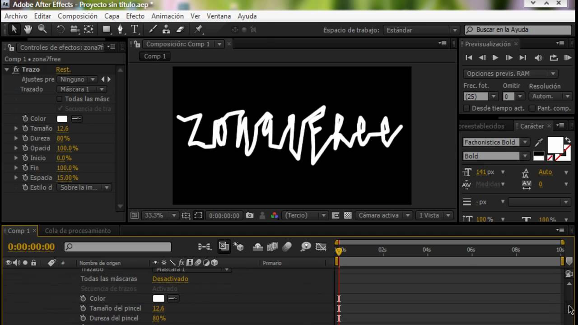578x325 pixels.
Task: Select the Pen tool
Action: 120,29
